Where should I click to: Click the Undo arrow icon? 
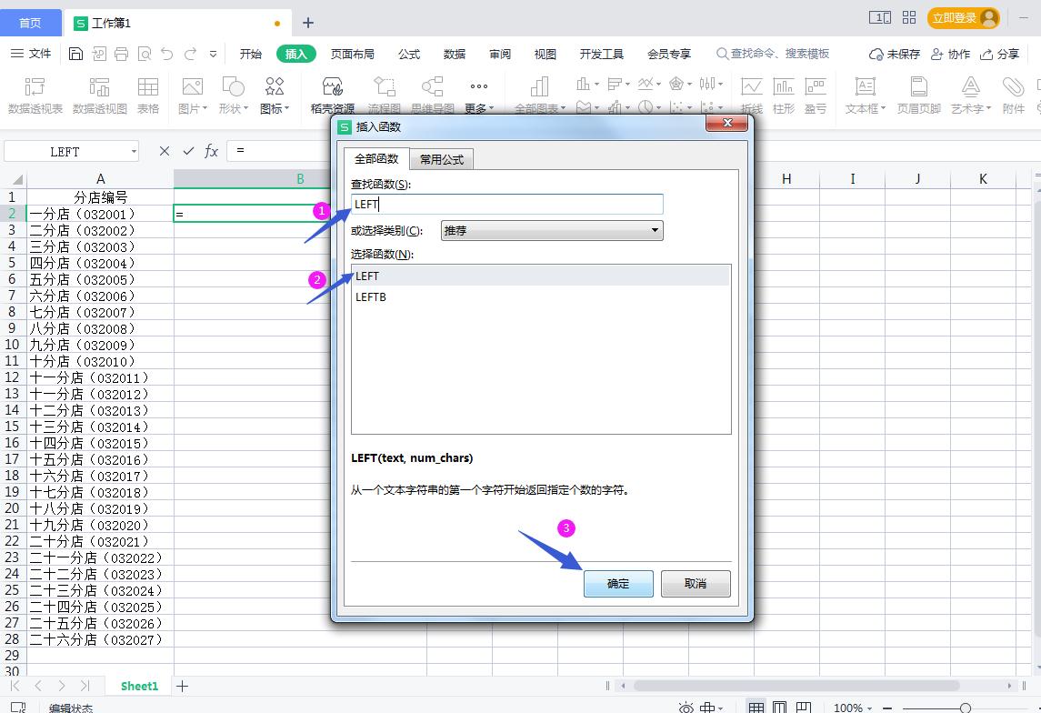tap(167, 54)
